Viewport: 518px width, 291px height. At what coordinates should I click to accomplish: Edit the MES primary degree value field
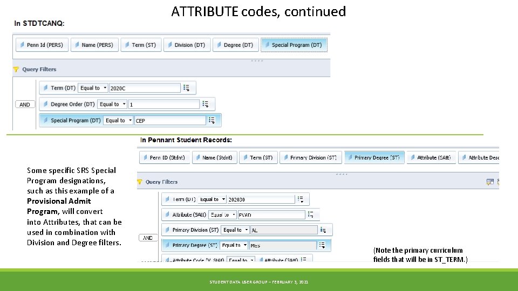click(283, 245)
